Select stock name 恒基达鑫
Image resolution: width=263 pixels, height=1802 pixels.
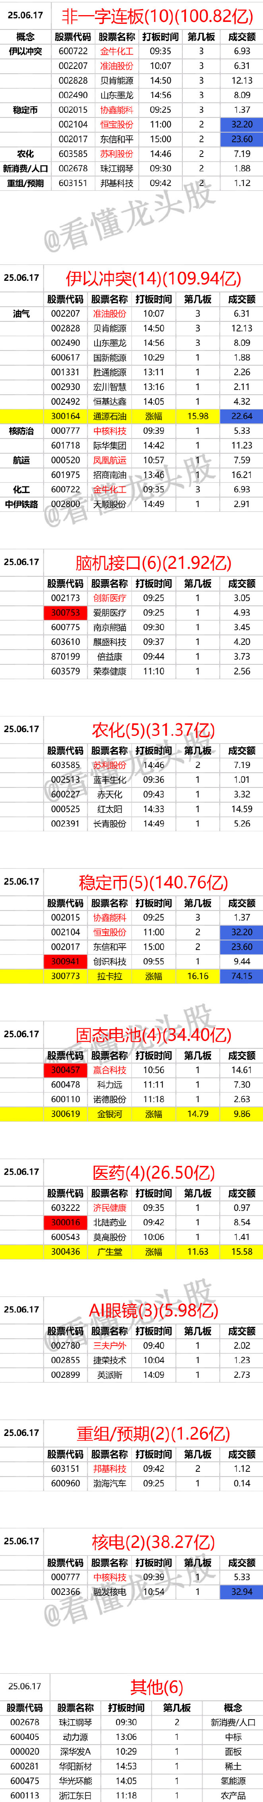point(110,402)
